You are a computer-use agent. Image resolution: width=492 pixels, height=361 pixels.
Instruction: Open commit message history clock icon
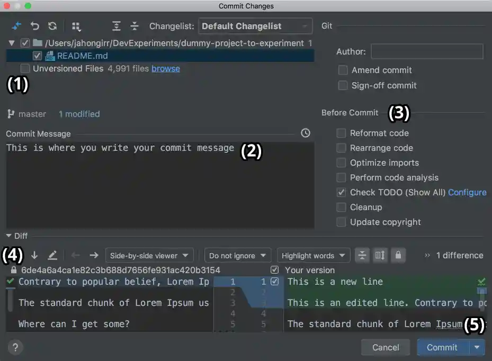305,133
